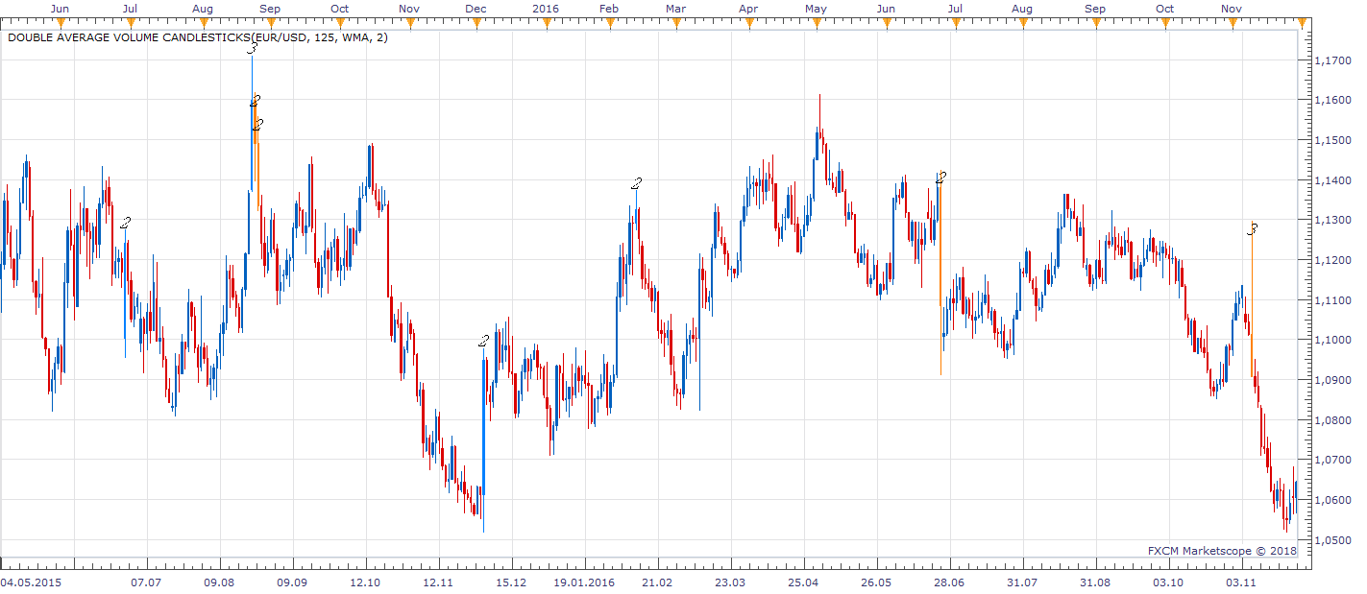Viewport: 1367px width, 594px height.
Task: Click the 1,1700 price axis label
Action: point(1331,60)
